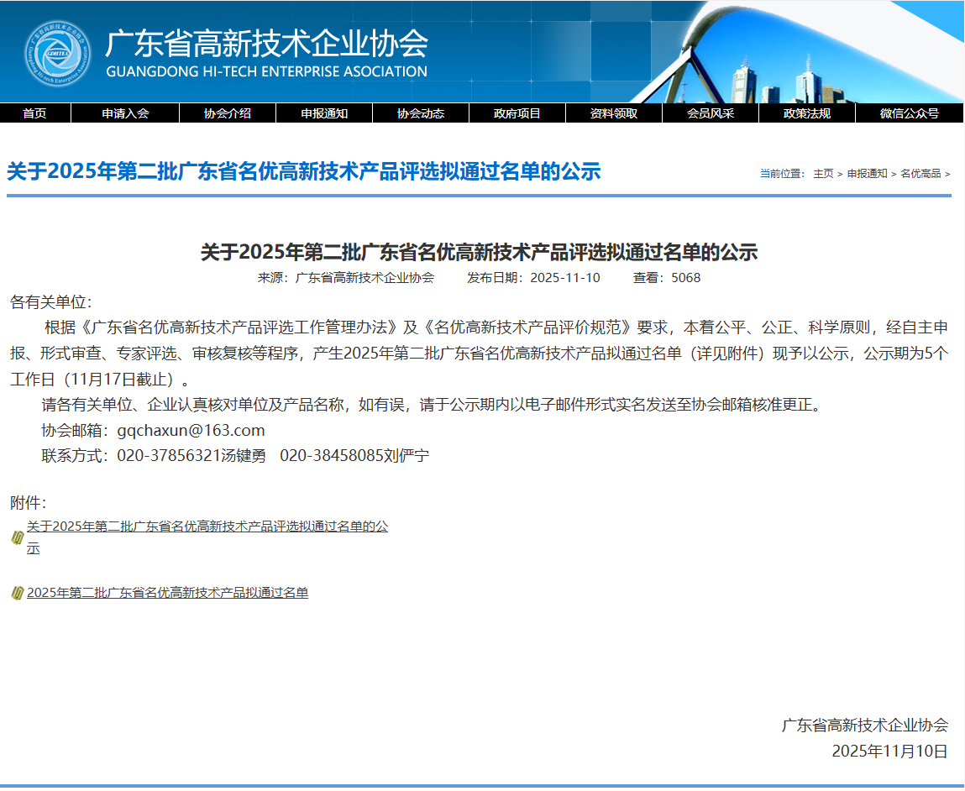Open the 协会动态 menu item
965x791 pixels.
point(421,113)
